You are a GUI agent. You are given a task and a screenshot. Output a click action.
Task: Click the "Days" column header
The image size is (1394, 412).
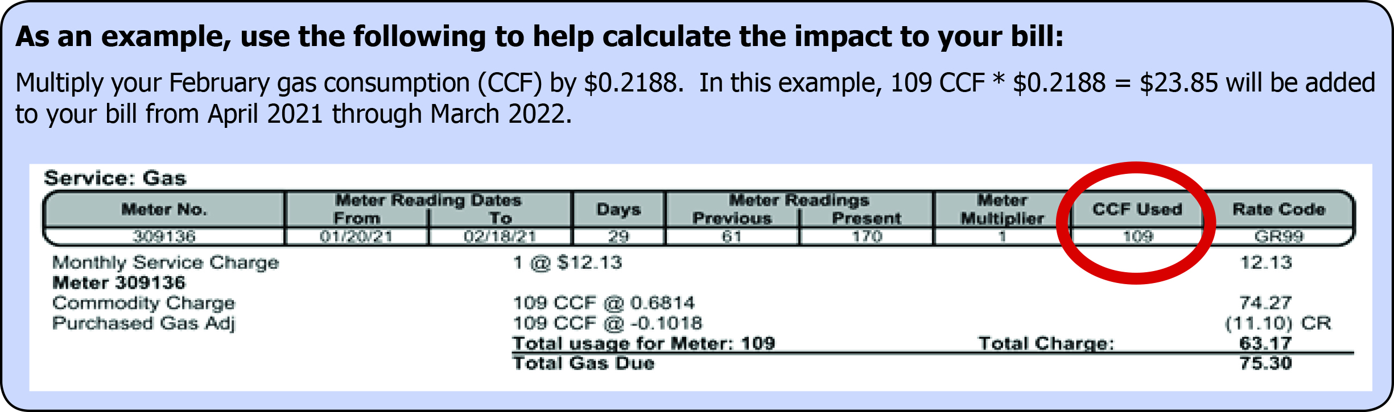[618, 210]
